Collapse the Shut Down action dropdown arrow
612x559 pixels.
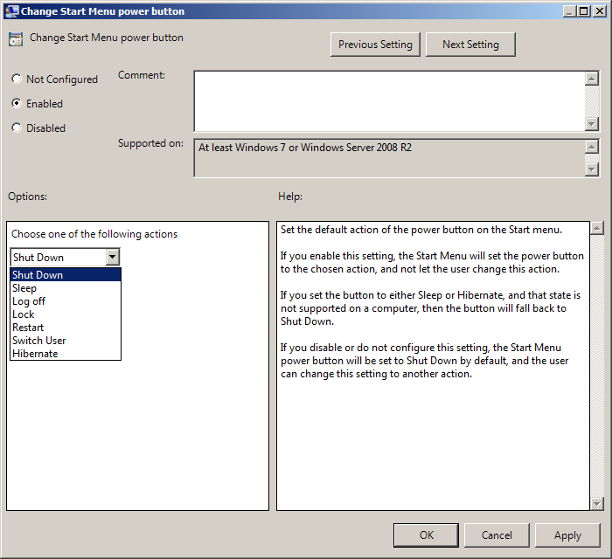112,258
